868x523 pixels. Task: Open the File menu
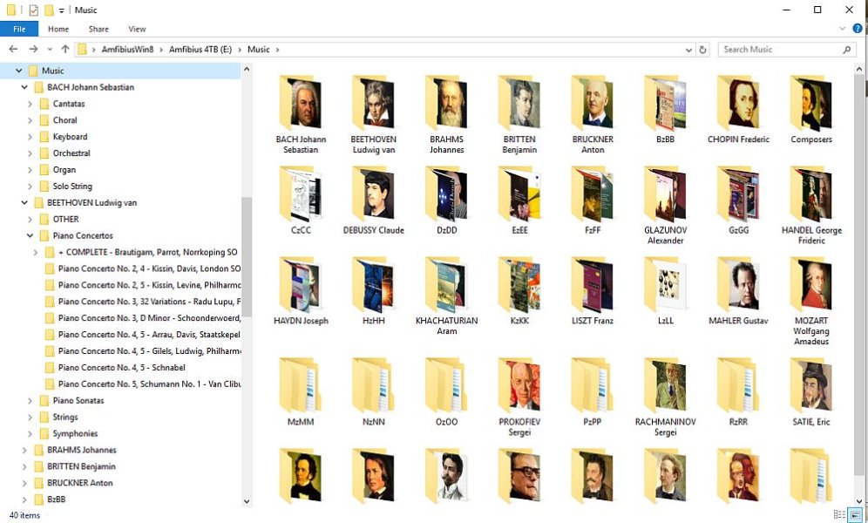click(19, 29)
